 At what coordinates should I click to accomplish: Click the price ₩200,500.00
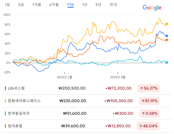pos(72,88)
